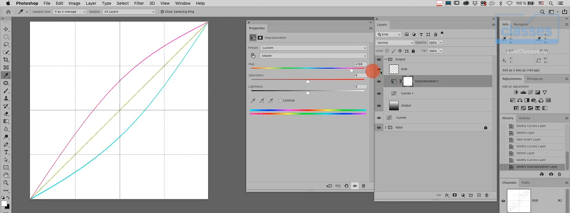Pick the Type tool in toolbar

7,152
